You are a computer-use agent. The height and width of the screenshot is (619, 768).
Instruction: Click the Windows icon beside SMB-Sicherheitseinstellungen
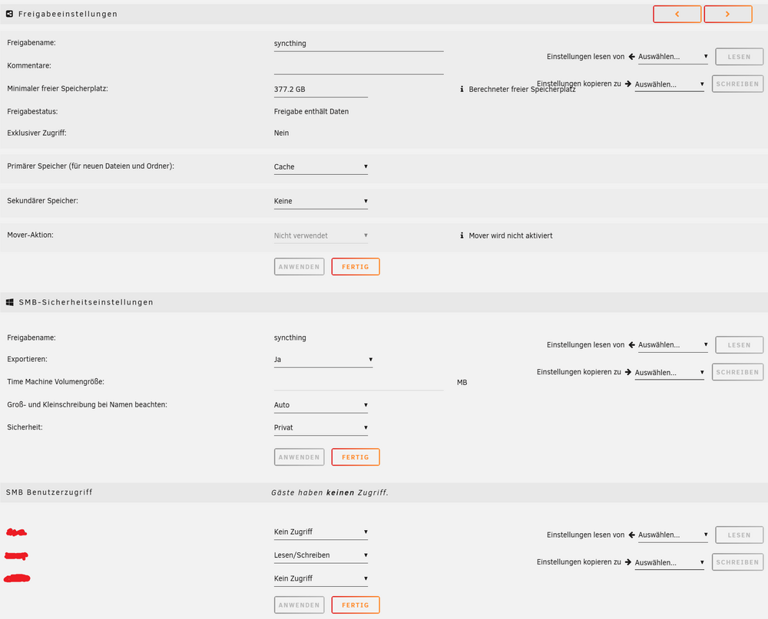point(10,302)
